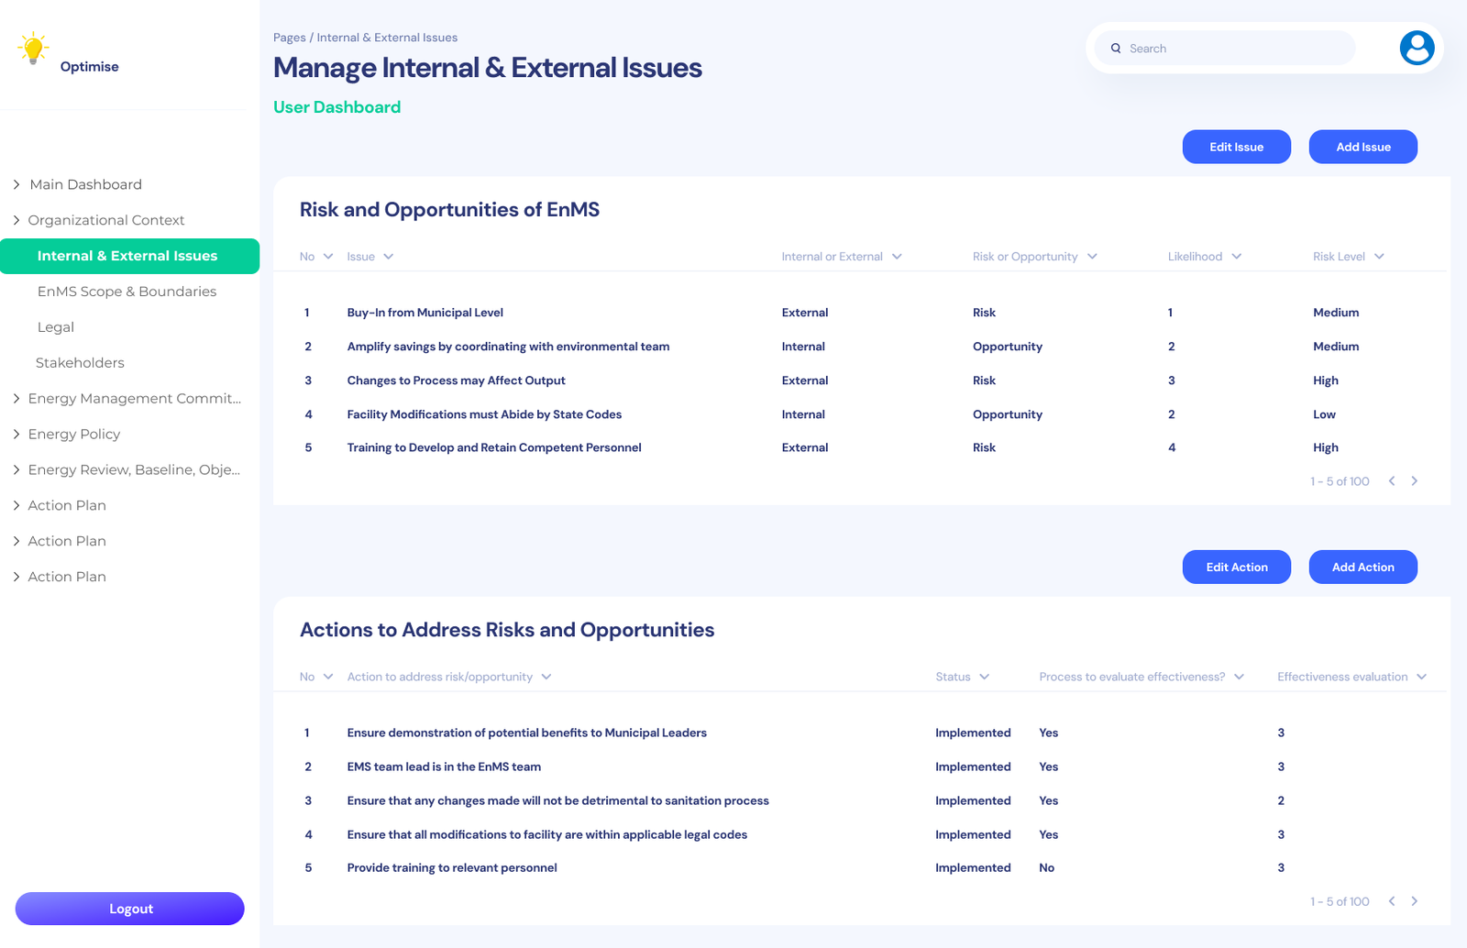Open the Status column dropdown
This screenshot has width=1467, height=948.
click(984, 677)
